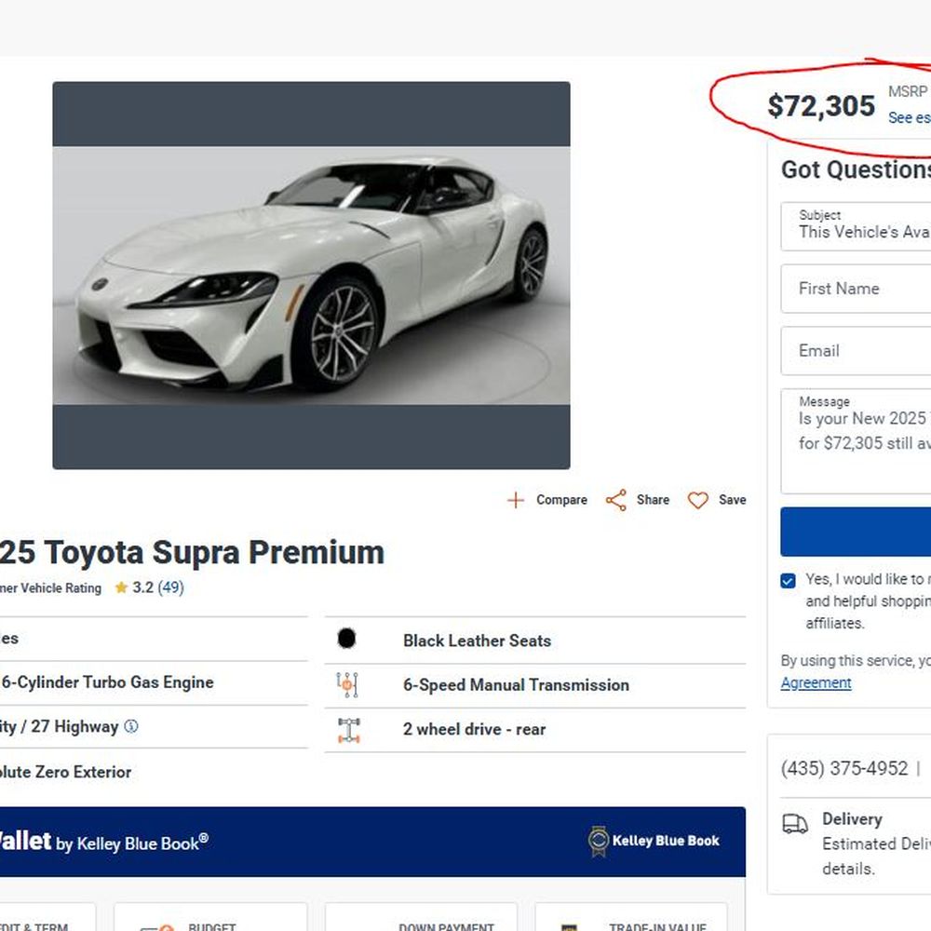The height and width of the screenshot is (931, 931).
Task: Click the fuel economy info icon
Action: point(131,726)
